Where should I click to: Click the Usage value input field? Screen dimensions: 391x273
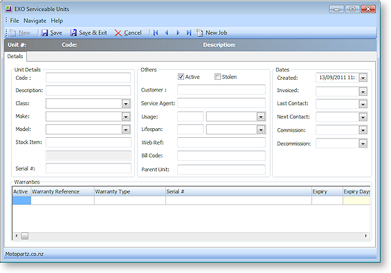pyautogui.click(x=190, y=116)
